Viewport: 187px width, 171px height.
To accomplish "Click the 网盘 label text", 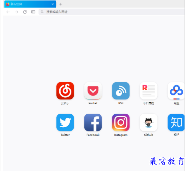I will click(176, 103).
